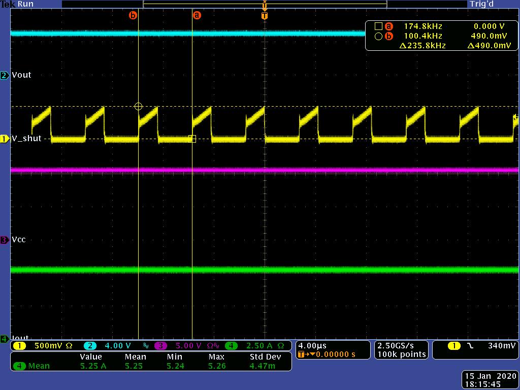Toggle channel 2 badge at 4.00 V

pyautogui.click(x=90, y=346)
